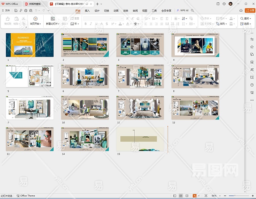Screen dimensions: 256x199
Task: Click the fit-to-window icon in status bar
Action: [206, 196]
